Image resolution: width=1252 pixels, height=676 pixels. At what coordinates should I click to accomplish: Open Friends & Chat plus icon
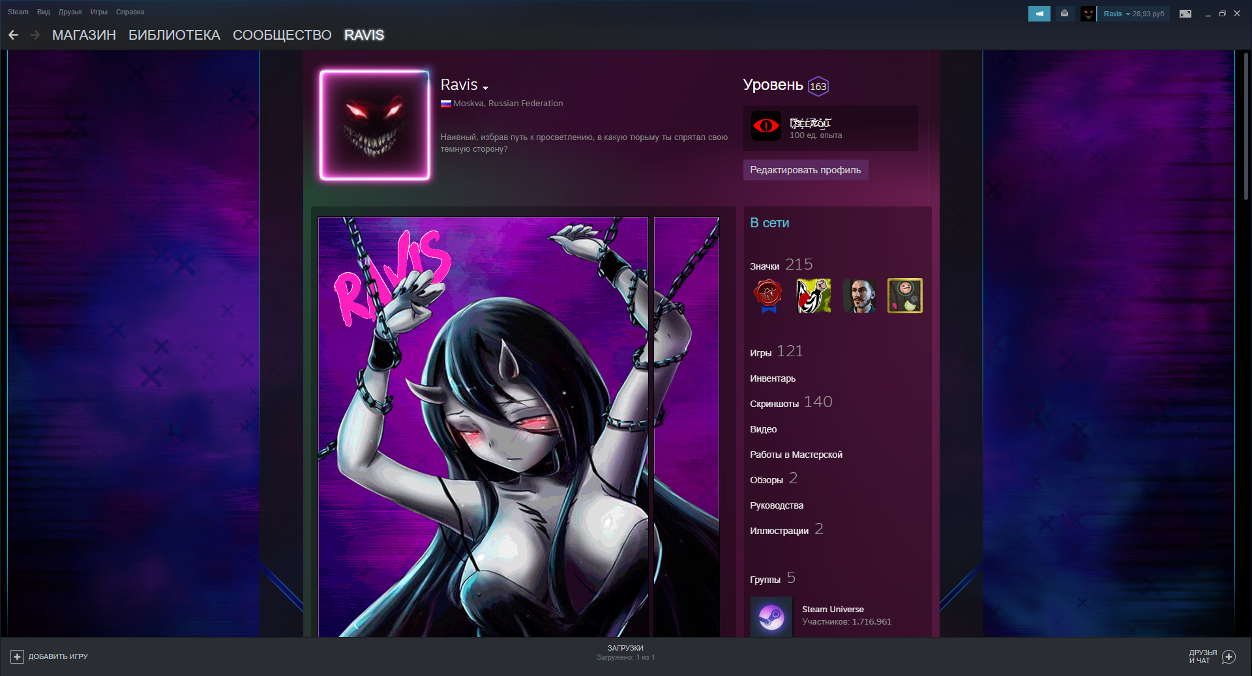click(1229, 656)
